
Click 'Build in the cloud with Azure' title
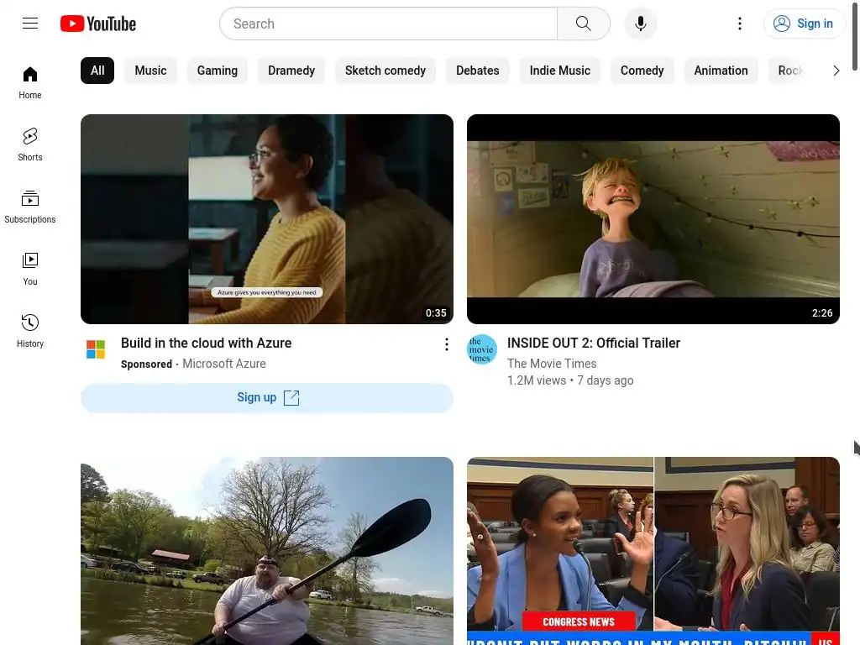(207, 343)
